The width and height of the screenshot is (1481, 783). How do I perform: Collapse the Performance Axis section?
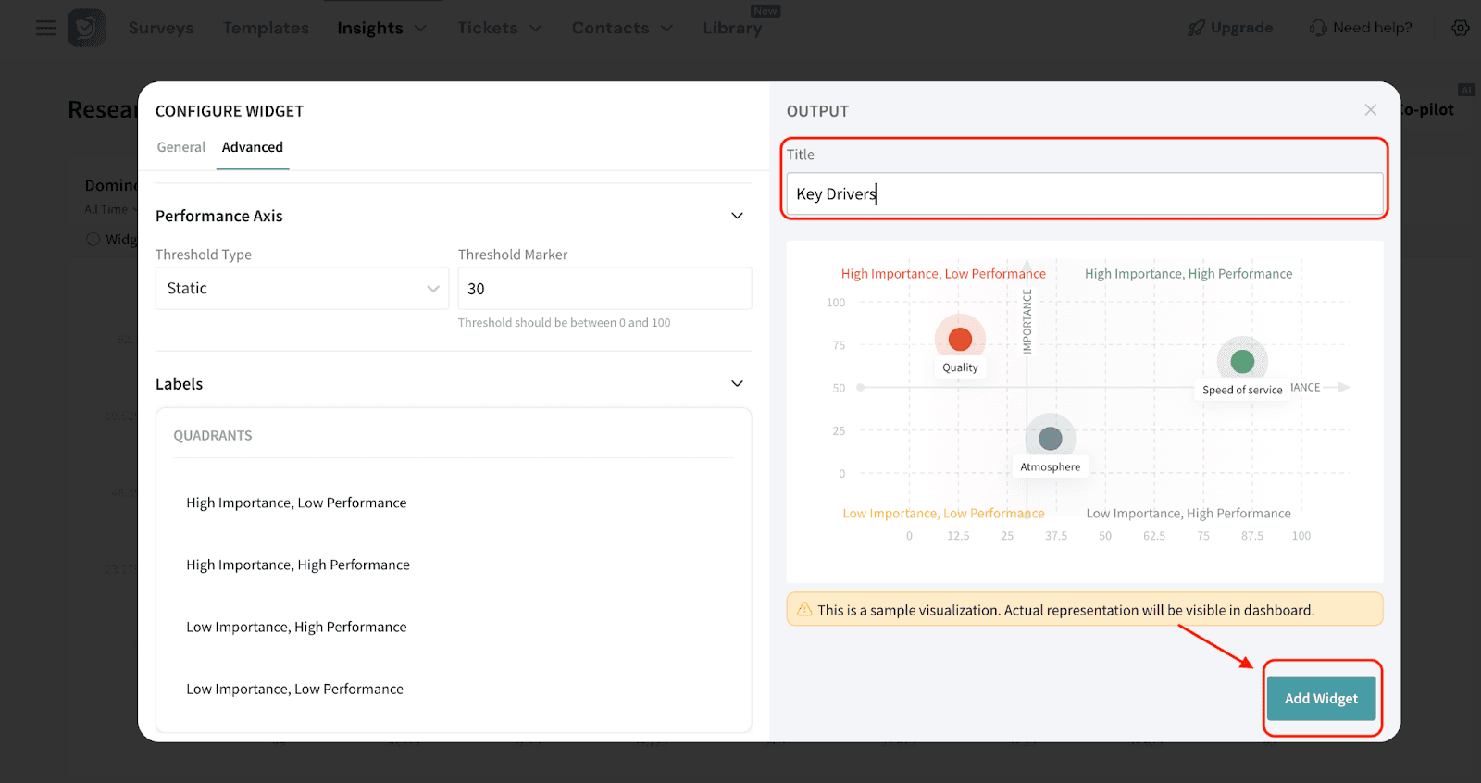click(x=737, y=216)
